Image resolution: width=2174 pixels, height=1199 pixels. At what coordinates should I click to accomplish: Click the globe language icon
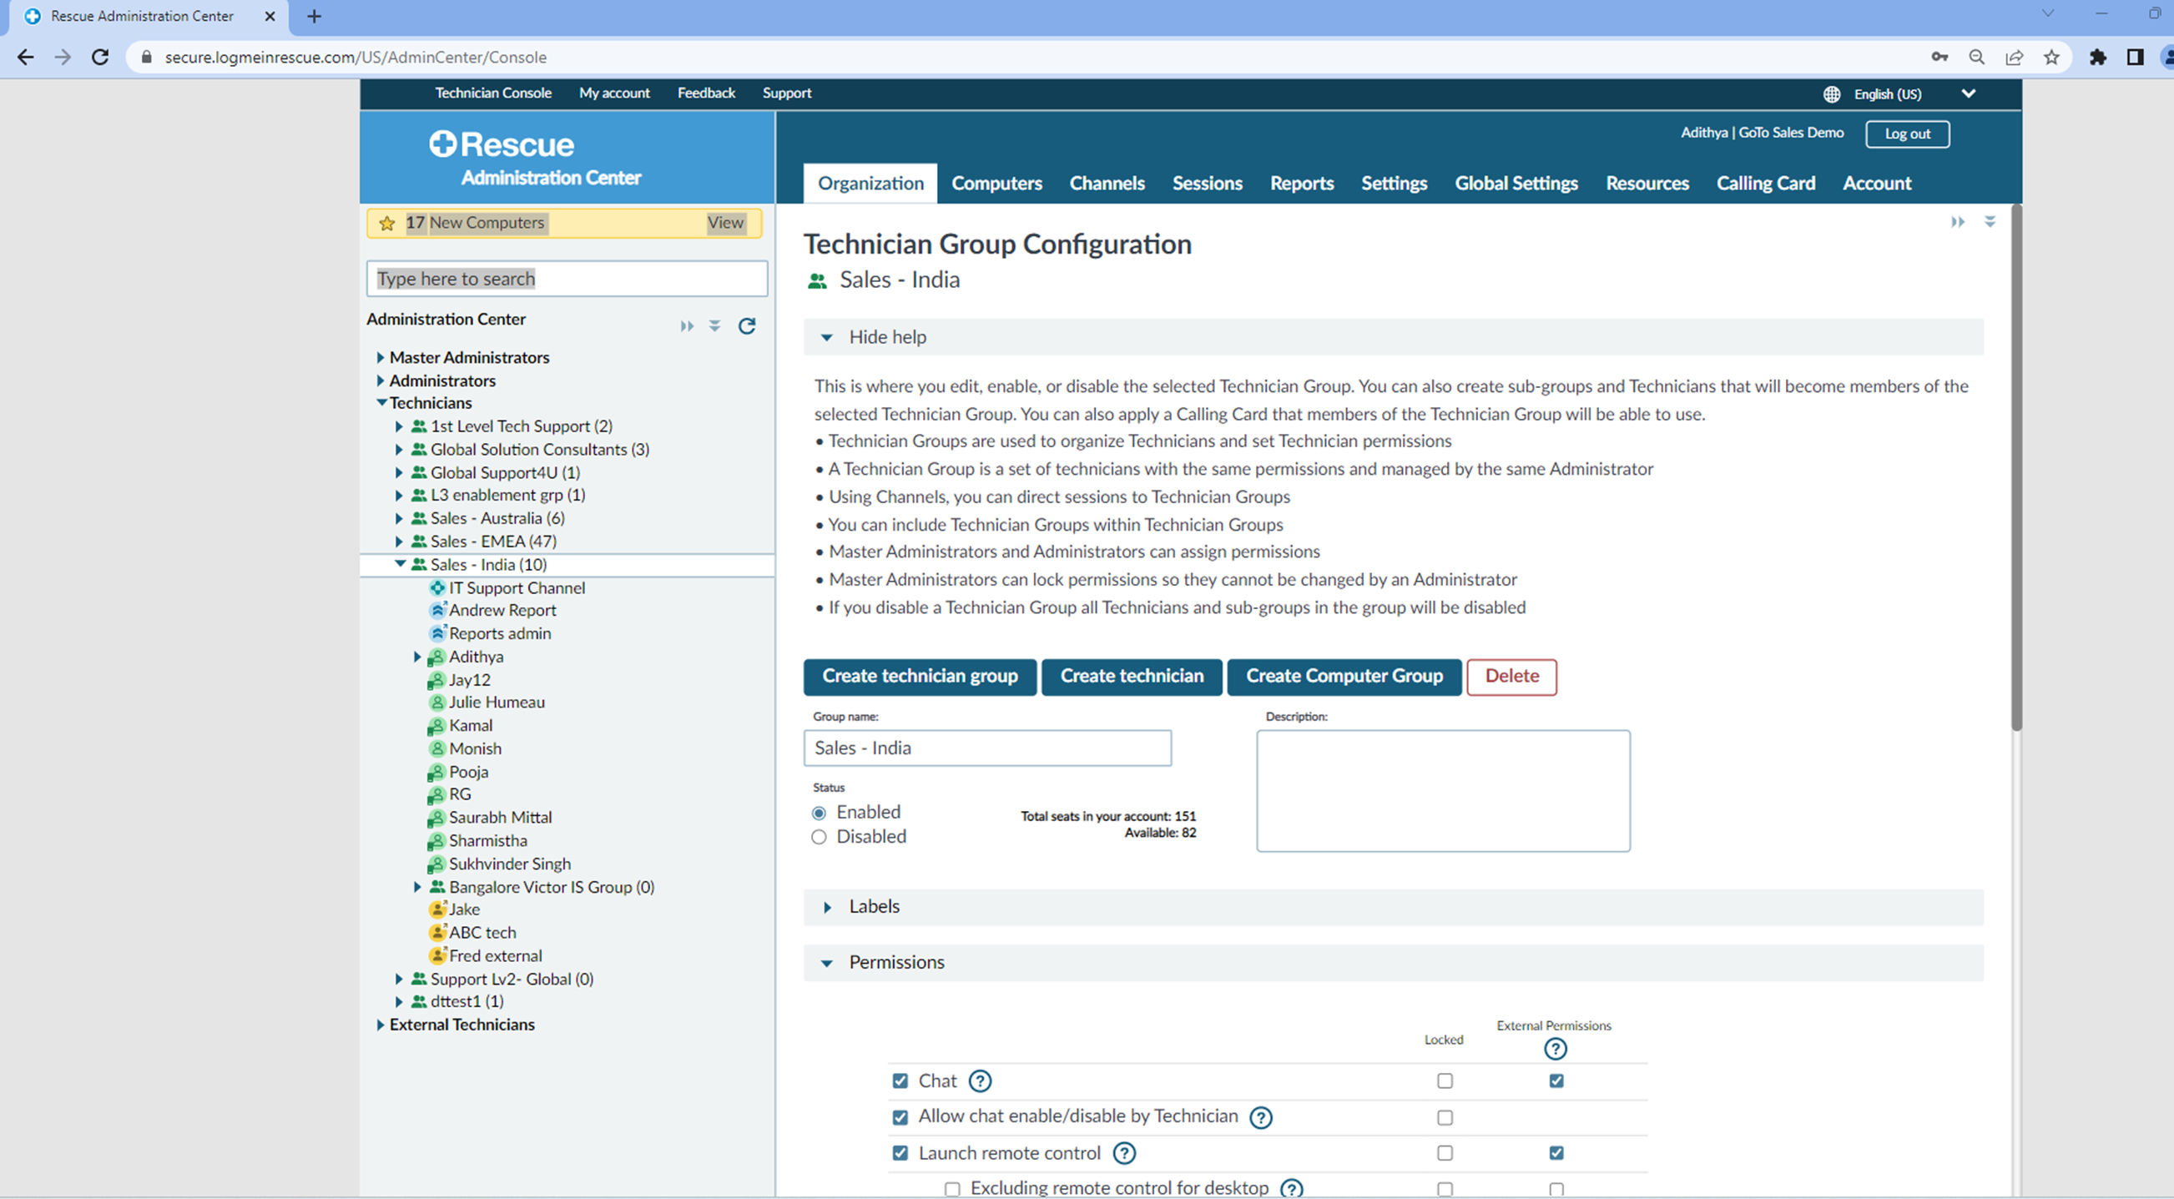(x=1830, y=93)
